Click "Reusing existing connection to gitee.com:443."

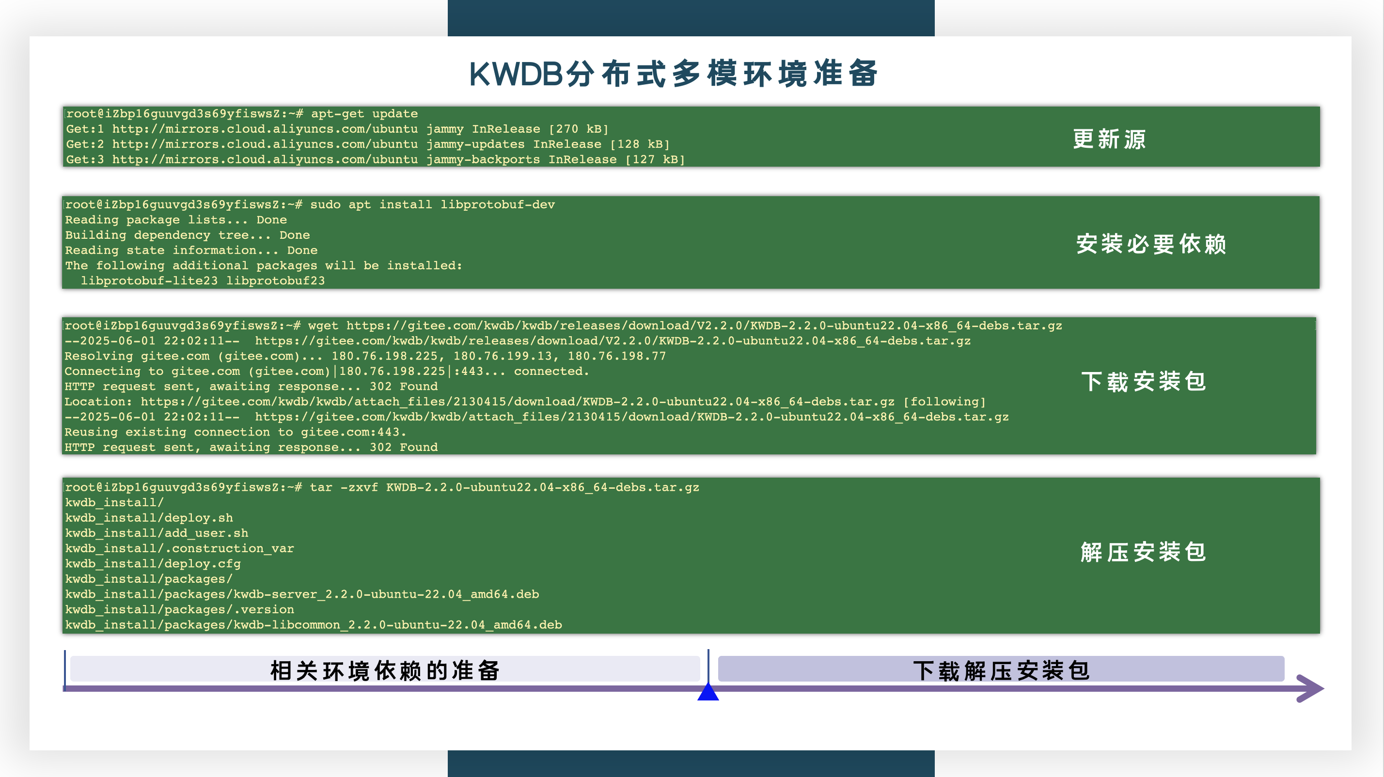pos(236,432)
